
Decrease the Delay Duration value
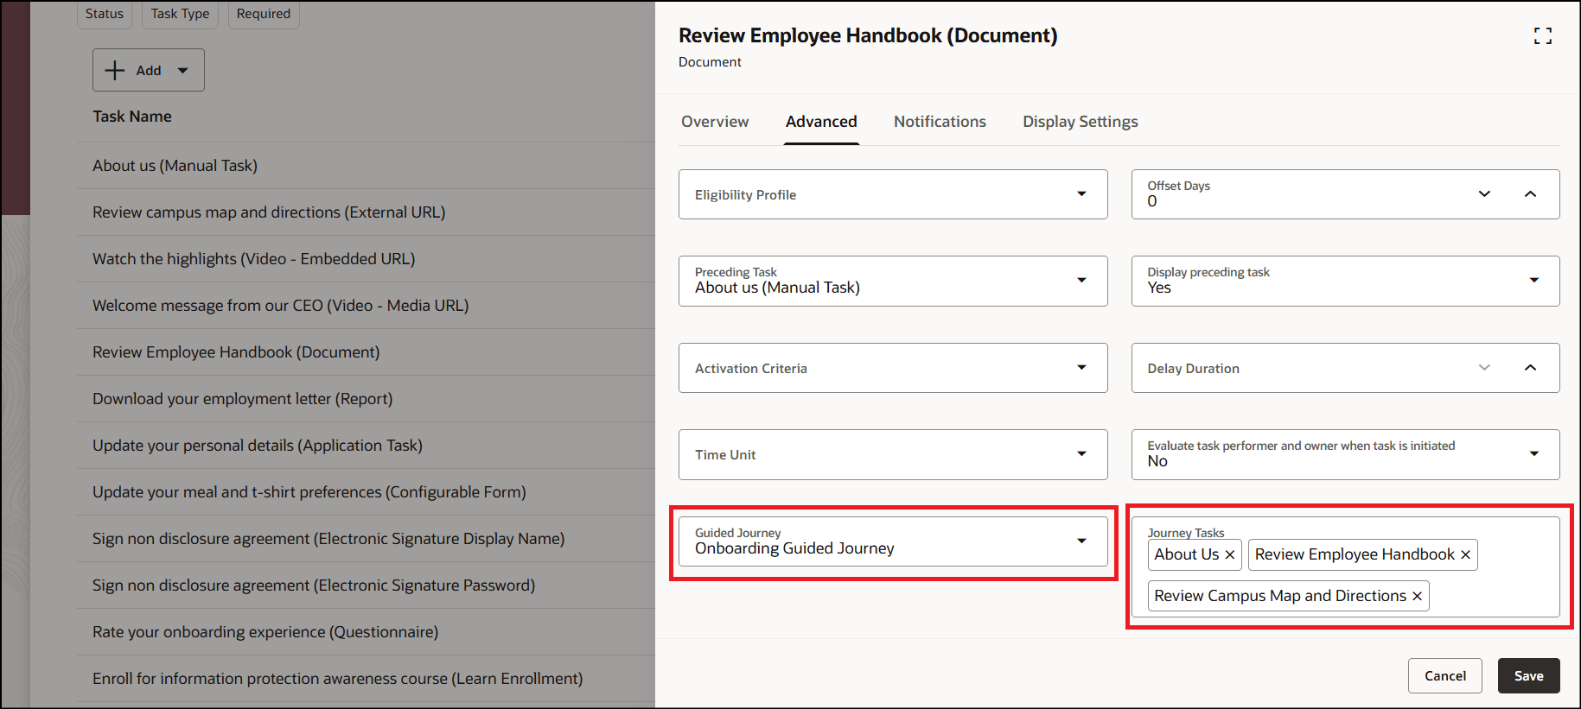click(1484, 367)
